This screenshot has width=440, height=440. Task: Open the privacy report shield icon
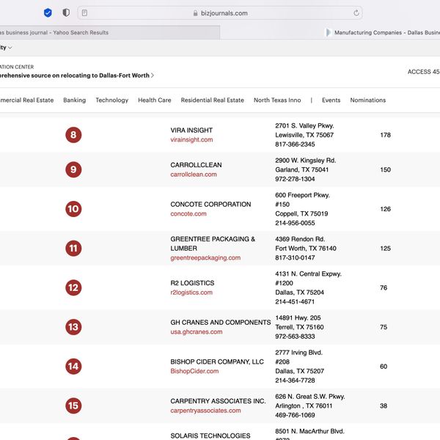pyautogui.click(x=66, y=12)
